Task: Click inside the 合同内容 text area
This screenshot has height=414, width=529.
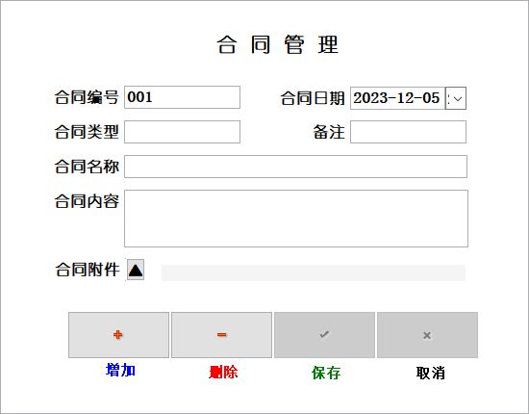Action: tap(296, 219)
